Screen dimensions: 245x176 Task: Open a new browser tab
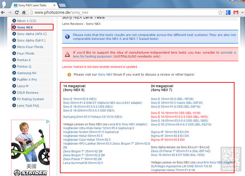coord(62,6)
